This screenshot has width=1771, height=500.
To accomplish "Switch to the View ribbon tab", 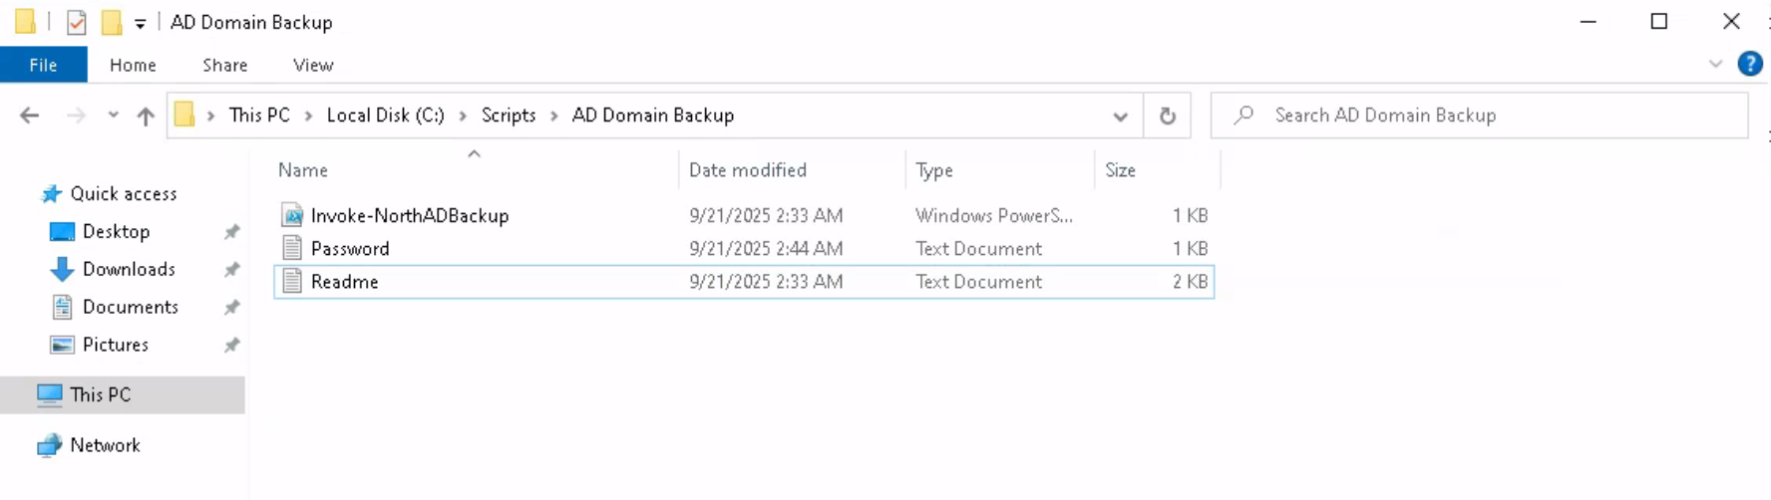I will coord(312,65).
